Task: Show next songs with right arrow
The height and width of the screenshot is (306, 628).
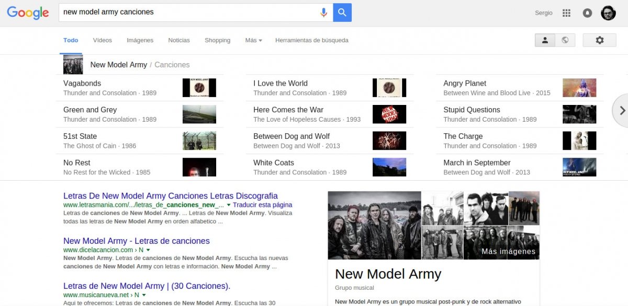Action: point(621,110)
